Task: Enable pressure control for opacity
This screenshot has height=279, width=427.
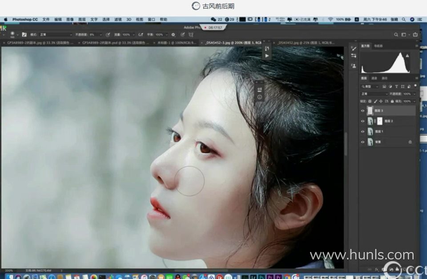Action: click(108, 35)
